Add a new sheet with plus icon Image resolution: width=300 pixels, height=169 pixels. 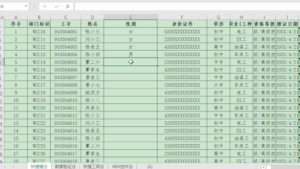(x=150, y=167)
